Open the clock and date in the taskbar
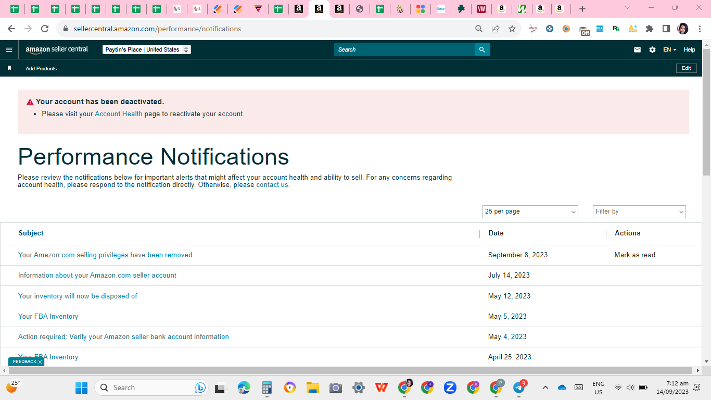Image resolution: width=711 pixels, height=400 pixels. click(x=672, y=387)
